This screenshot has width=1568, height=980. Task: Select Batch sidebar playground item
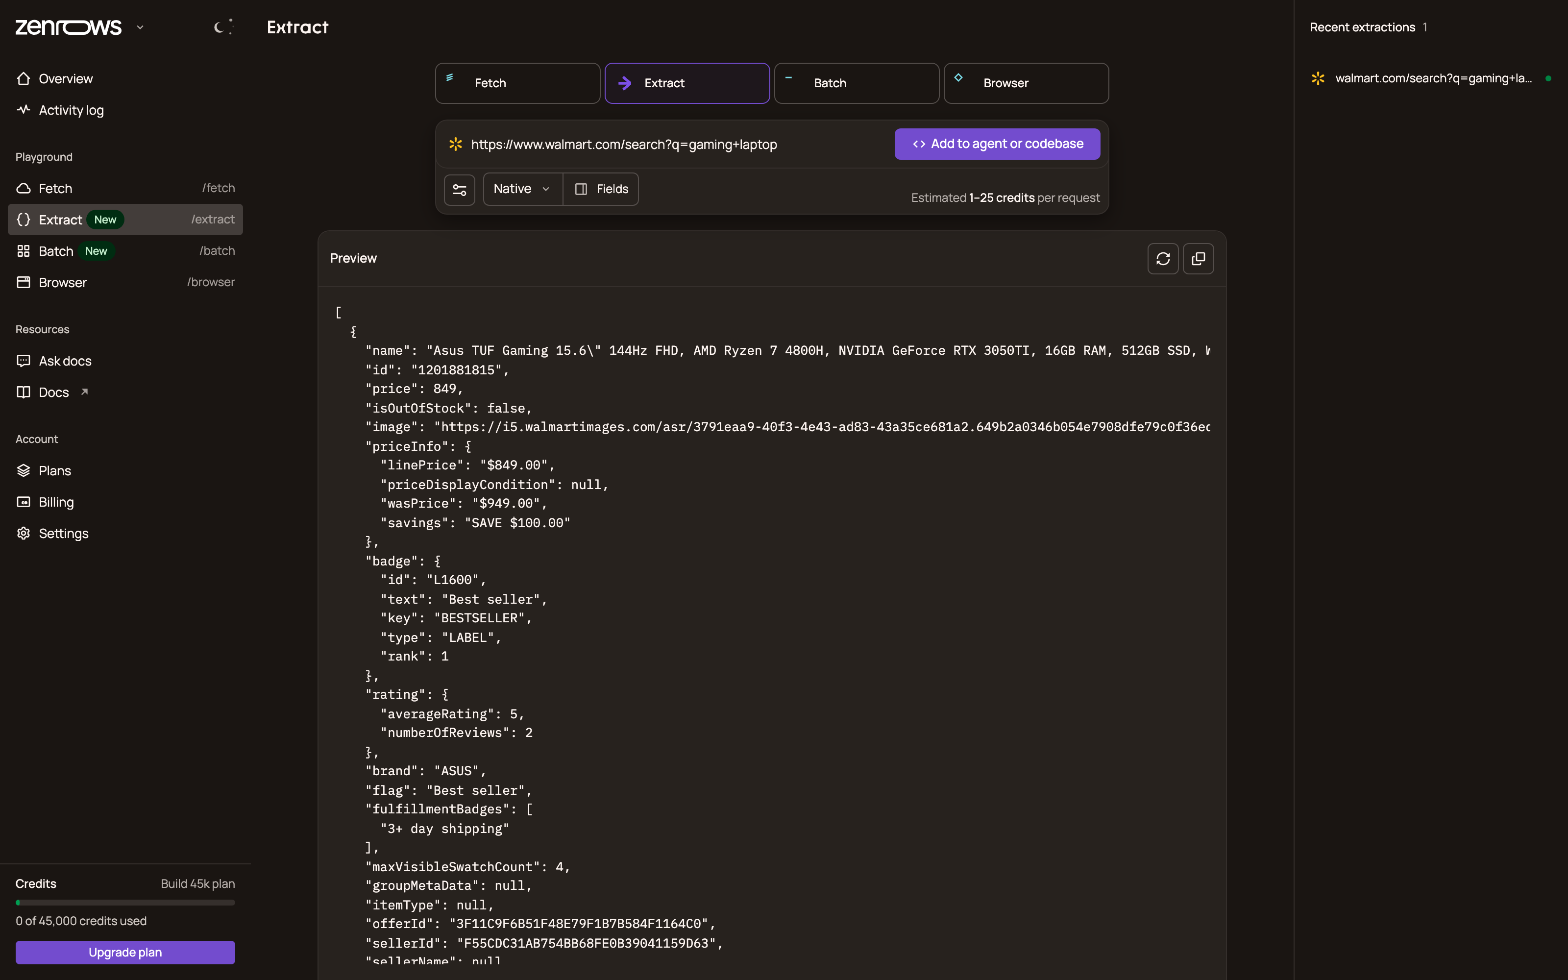(125, 251)
